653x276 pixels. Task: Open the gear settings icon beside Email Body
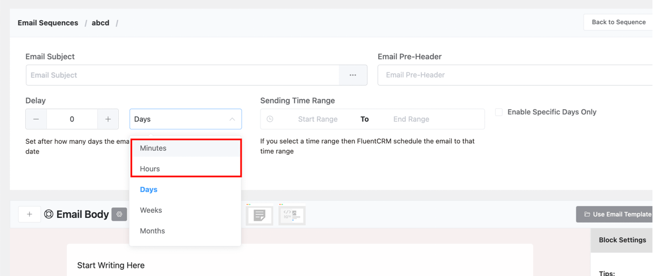point(119,214)
